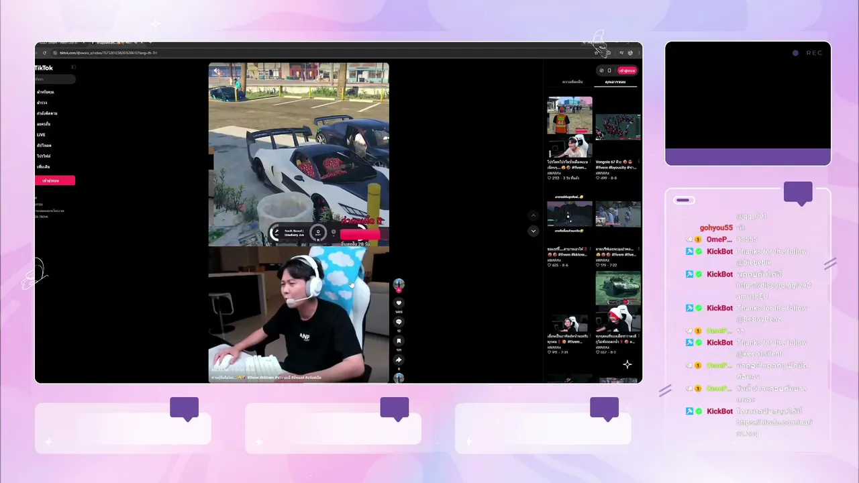Bookmark this page with the star icon
Viewport: 859px width, 483px height.
[x=596, y=53]
